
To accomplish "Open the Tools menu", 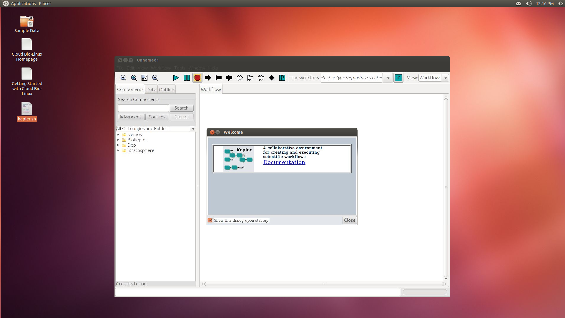I will click(x=180, y=68).
